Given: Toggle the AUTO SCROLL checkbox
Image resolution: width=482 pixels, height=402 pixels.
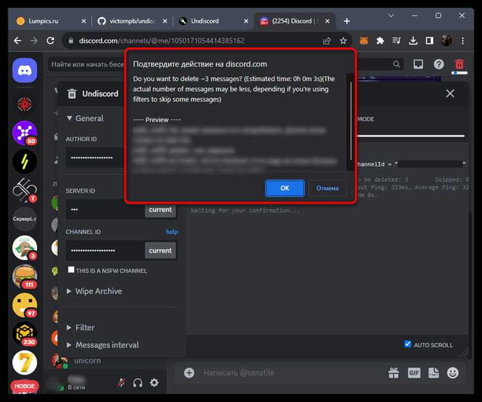Looking at the screenshot, I should coord(407,344).
